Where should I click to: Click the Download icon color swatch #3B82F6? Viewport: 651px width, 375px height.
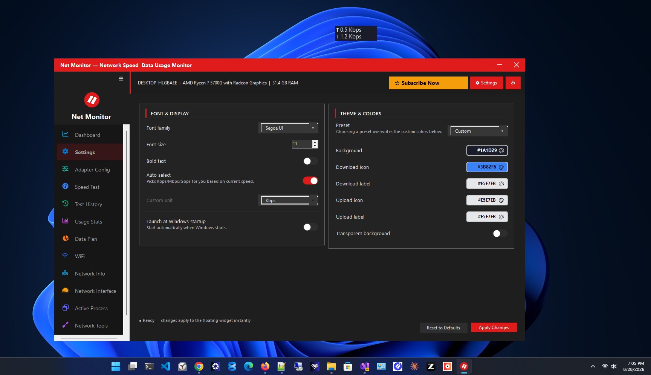pos(487,167)
